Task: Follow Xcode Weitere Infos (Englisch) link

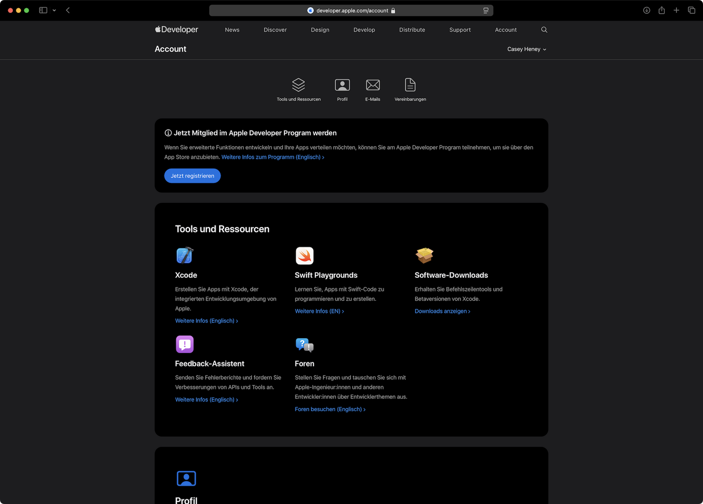Action: pyautogui.click(x=207, y=321)
